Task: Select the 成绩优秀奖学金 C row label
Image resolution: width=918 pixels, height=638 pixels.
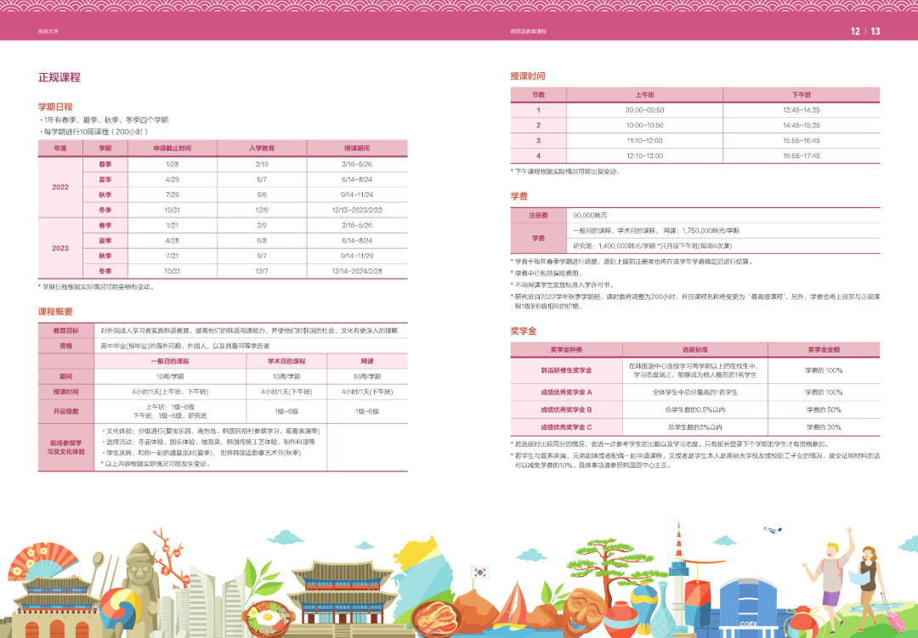Action: 566,427
